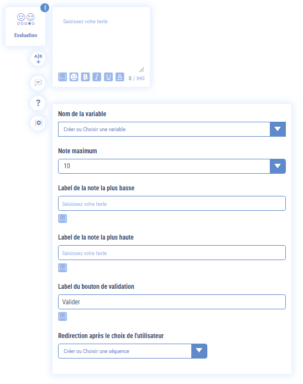Screen dimensions: 303x384
Task: Open the Note maximum dropdown arrow
Action: pyautogui.click(x=278, y=166)
